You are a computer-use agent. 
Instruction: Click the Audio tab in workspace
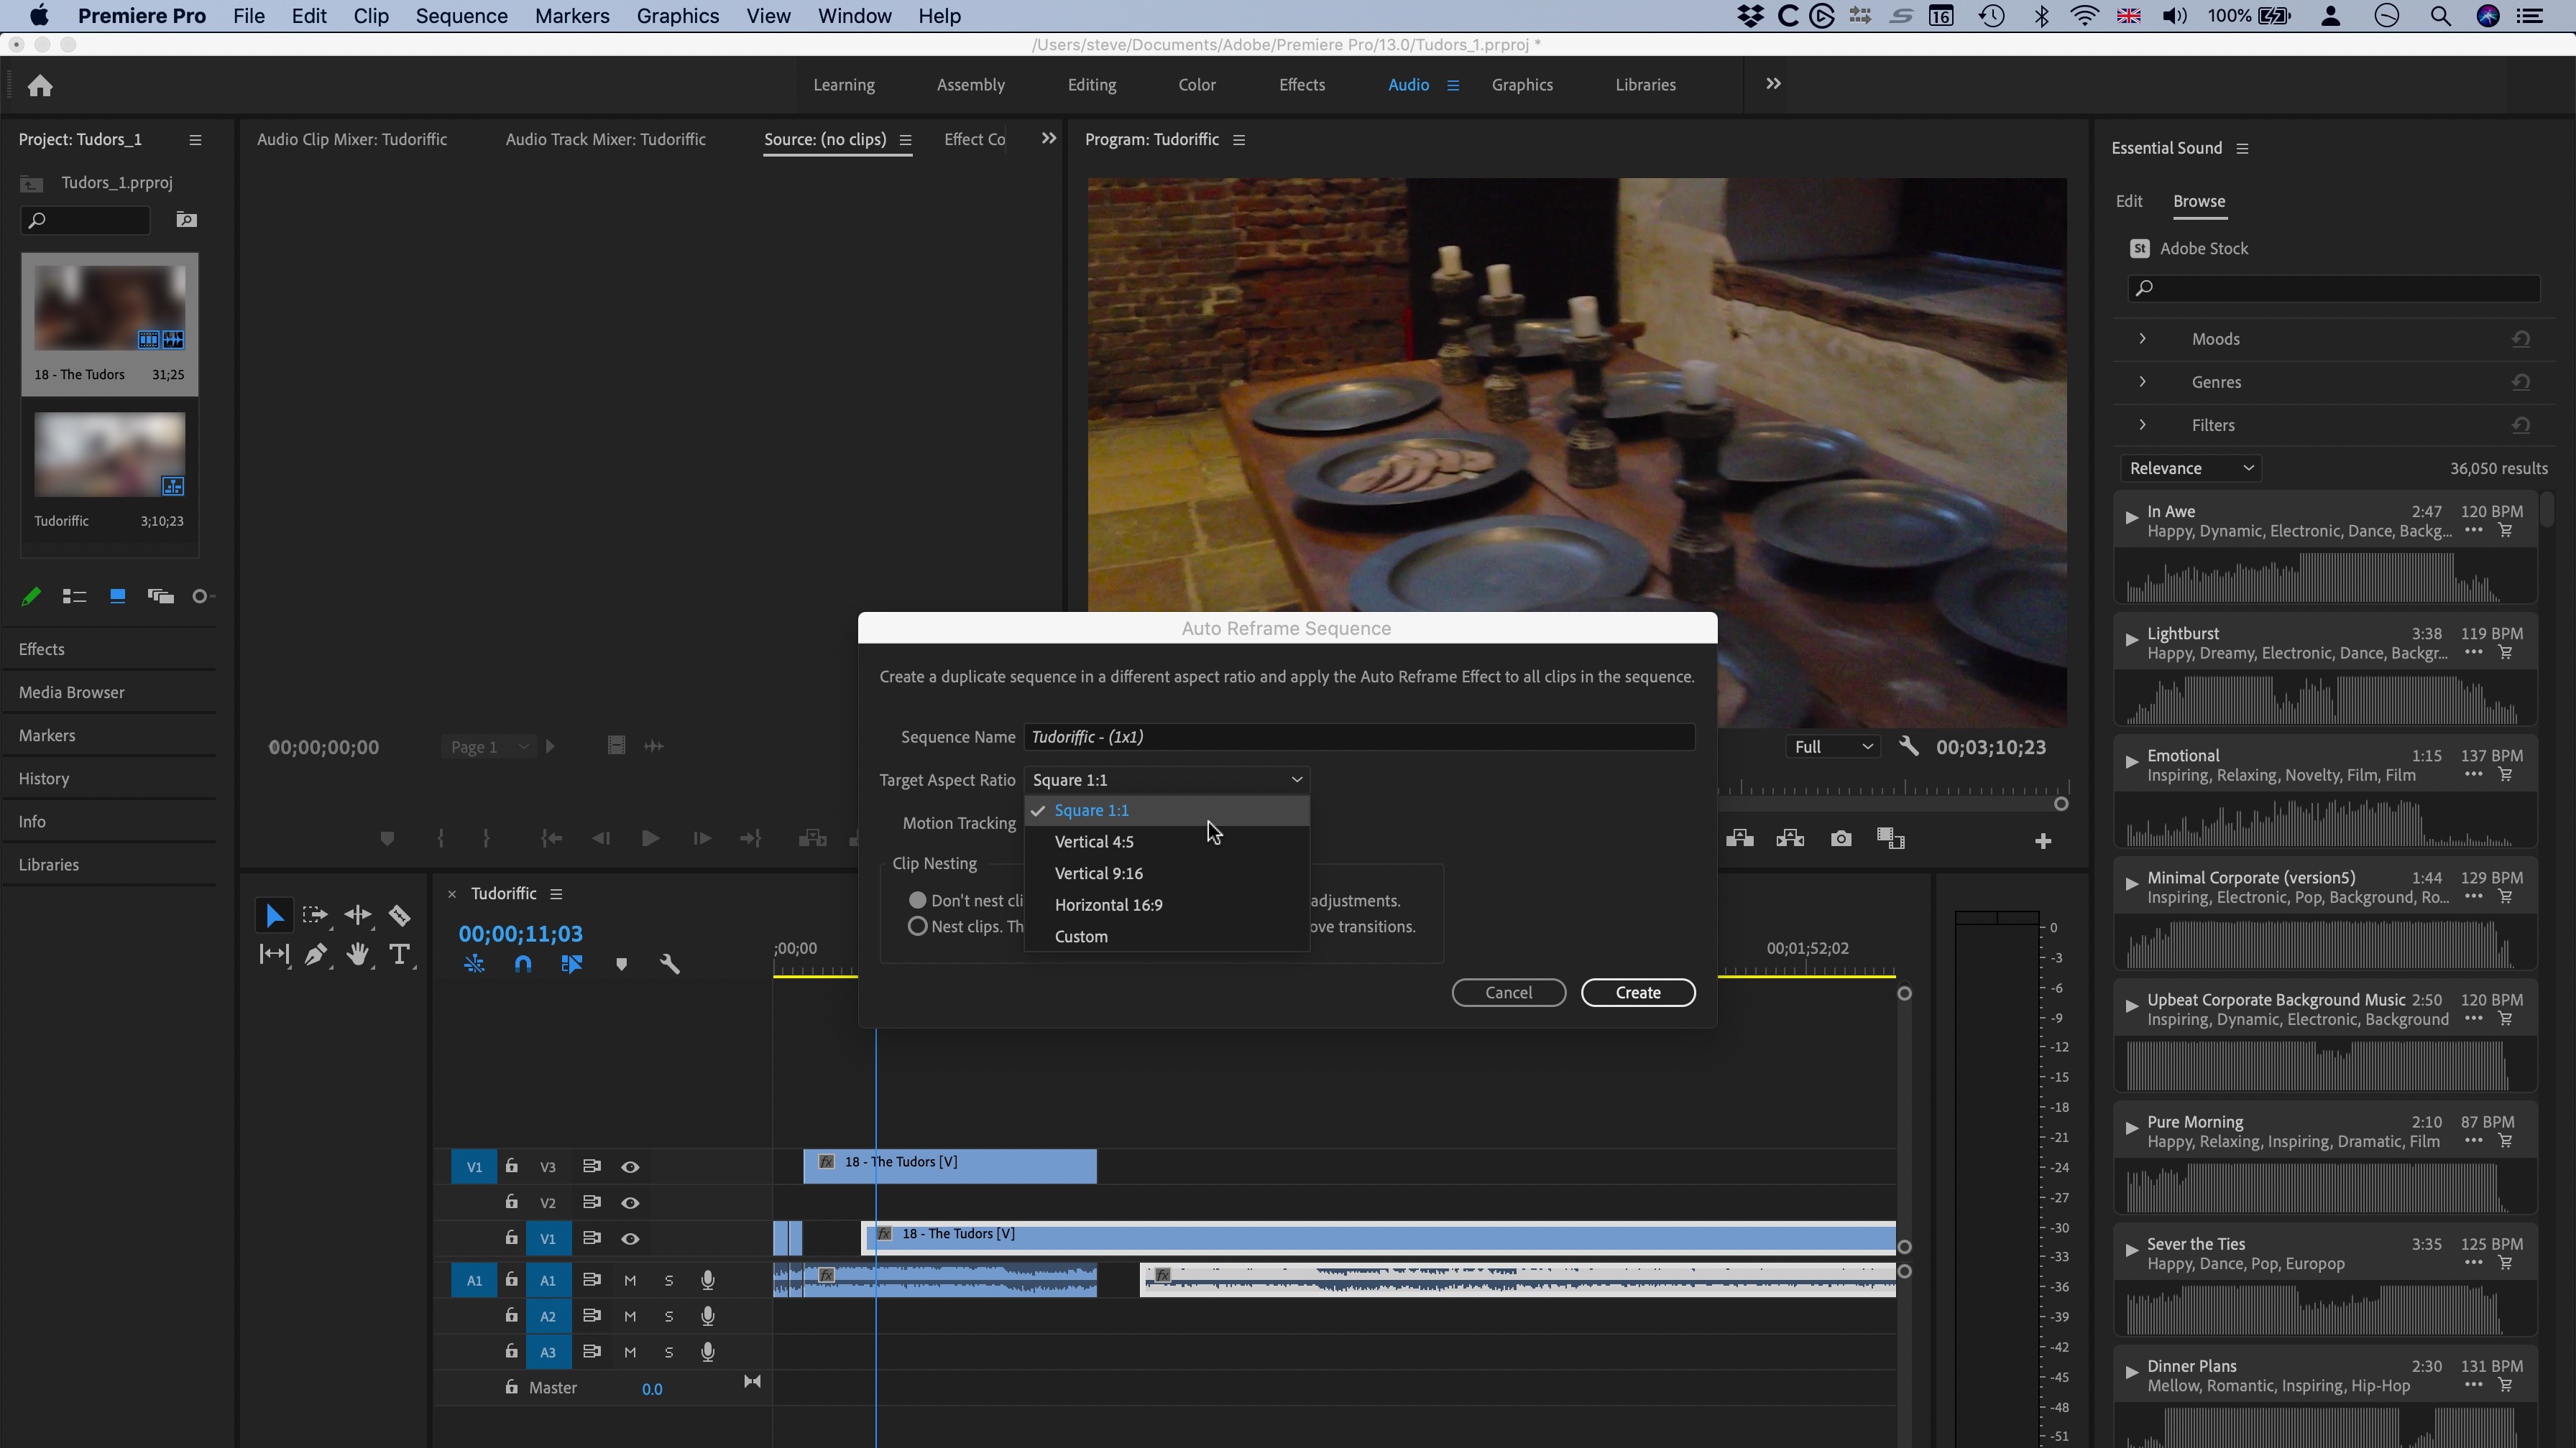tap(1408, 85)
